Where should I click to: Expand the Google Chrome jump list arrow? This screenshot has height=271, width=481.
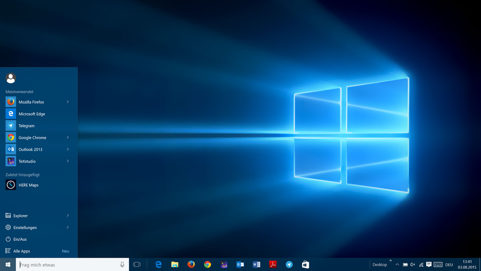[x=68, y=137]
